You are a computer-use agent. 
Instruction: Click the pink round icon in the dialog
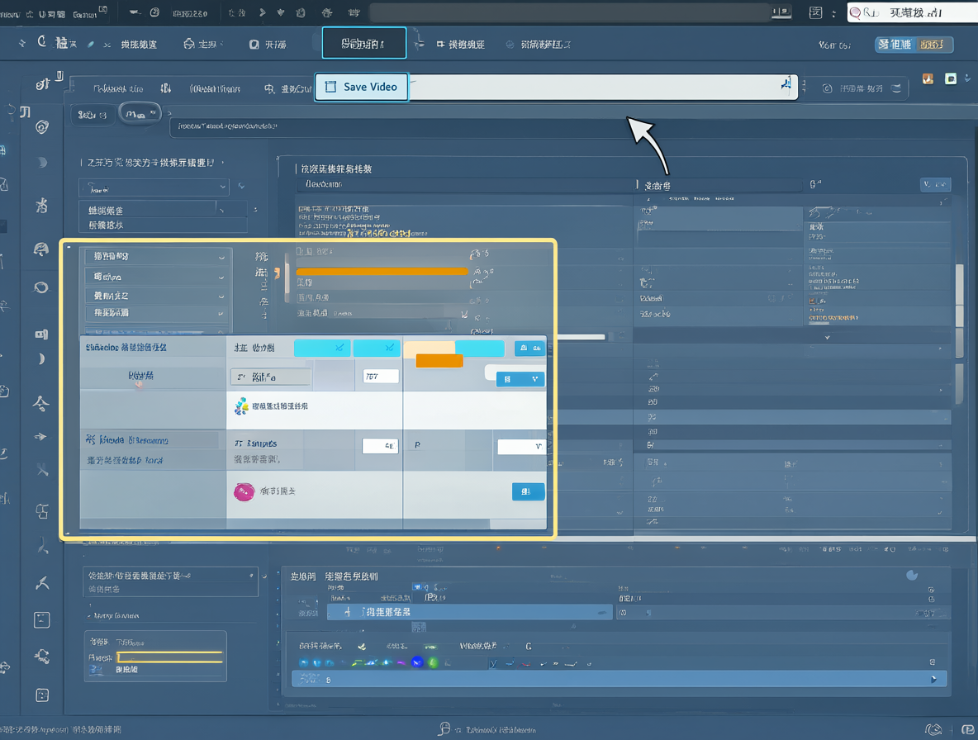point(244,492)
